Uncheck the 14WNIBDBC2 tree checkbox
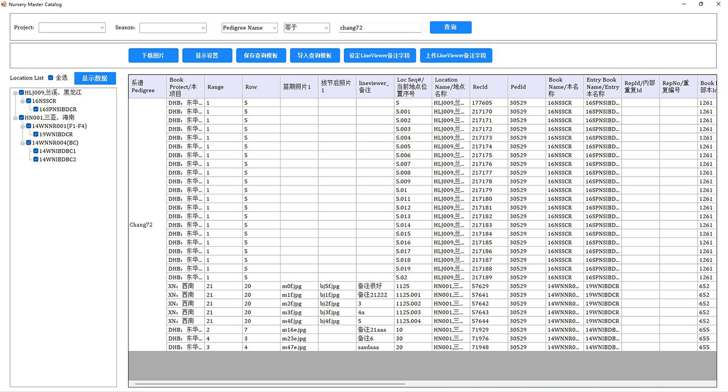The width and height of the screenshot is (728, 392). coord(36,160)
